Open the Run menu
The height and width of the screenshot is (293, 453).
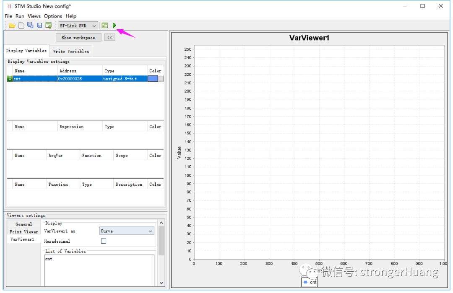(x=20, y=16)
